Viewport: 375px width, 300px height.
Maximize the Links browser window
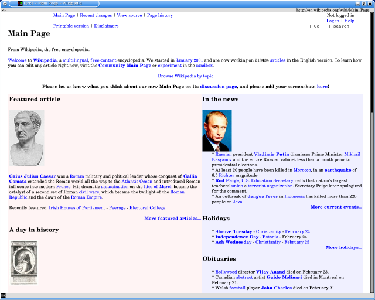364,4
